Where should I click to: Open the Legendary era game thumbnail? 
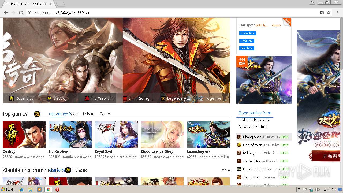point(208,135)
